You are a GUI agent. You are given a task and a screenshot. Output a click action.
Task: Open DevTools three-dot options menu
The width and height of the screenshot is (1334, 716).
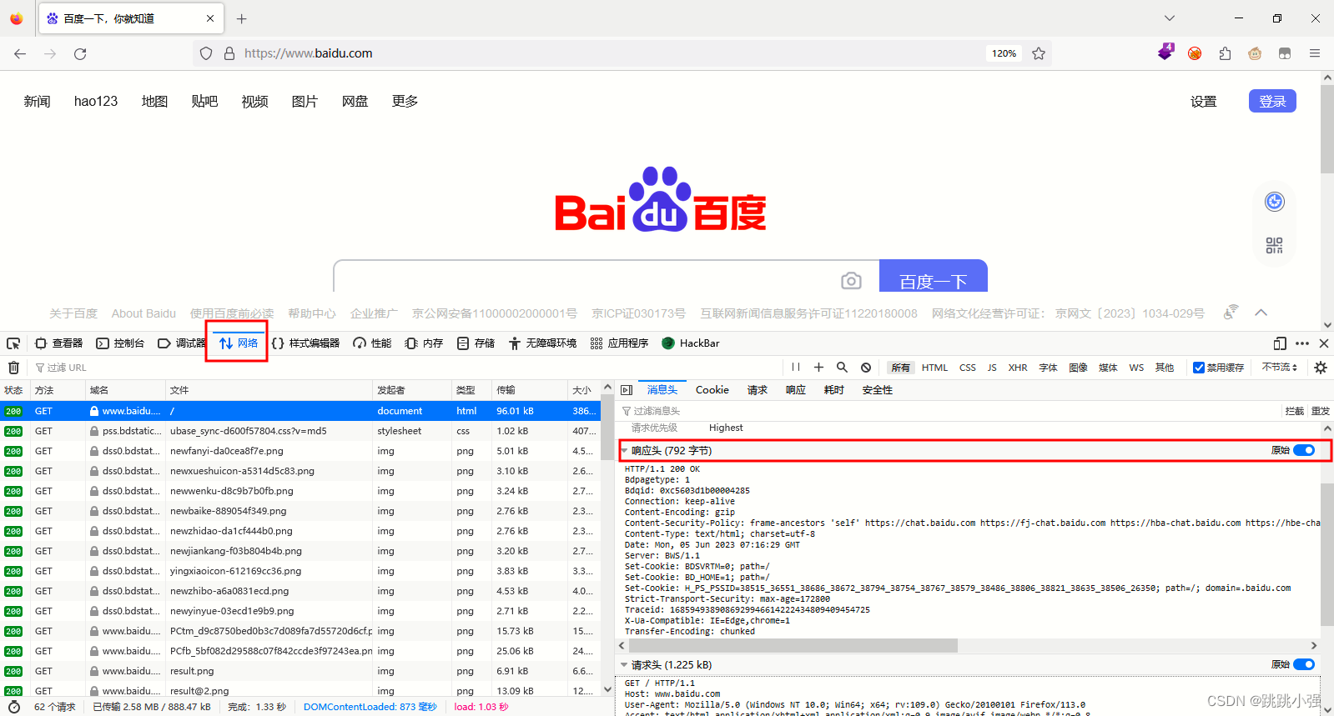(x=1302, y=343)
